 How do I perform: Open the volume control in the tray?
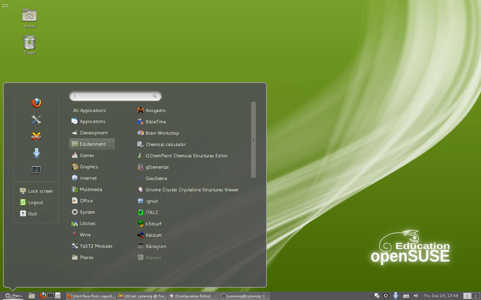click(x=416, y=296)
